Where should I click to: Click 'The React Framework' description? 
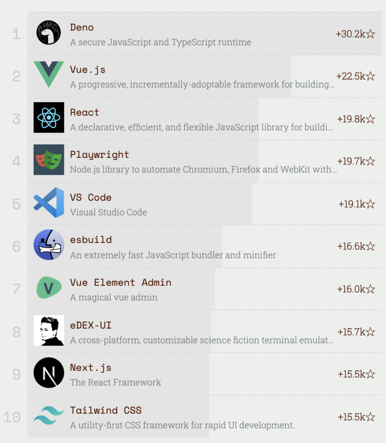coord(115,383)
